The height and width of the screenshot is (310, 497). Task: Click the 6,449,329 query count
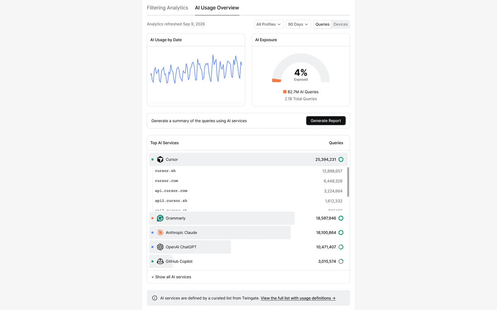(x=333, y=181)
